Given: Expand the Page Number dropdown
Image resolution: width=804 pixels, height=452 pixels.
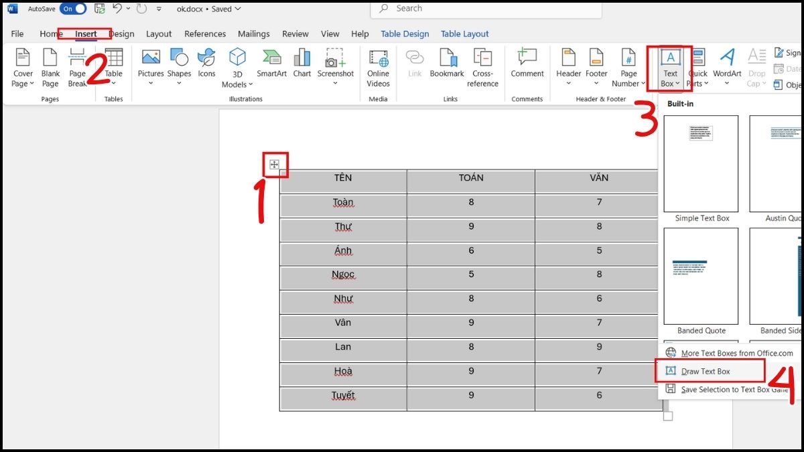Looking at the screenshot, I should click(628, 84).
